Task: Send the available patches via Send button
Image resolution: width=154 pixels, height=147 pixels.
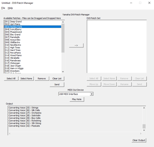Action: [57, 84]
